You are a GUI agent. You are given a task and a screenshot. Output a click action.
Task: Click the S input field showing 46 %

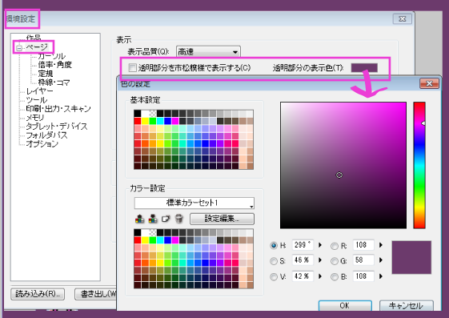[x=303, y=260]
